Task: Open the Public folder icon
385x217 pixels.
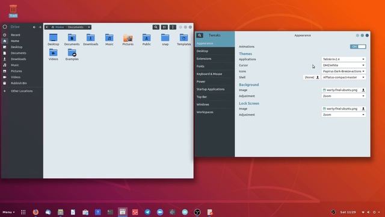Action: pos(147,40)
